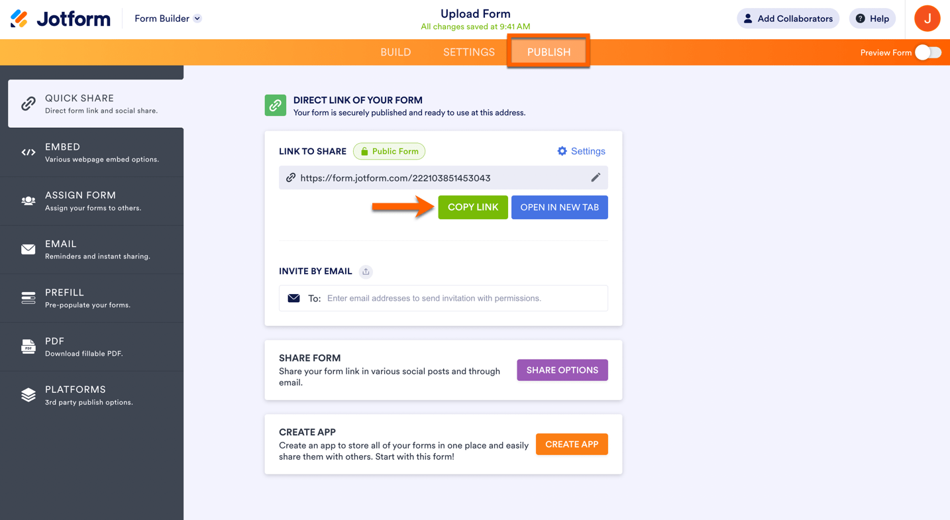The width and height of the screenshot is (950, 520).
Task: Click the invite email address field
Action: tap(464, 298)
